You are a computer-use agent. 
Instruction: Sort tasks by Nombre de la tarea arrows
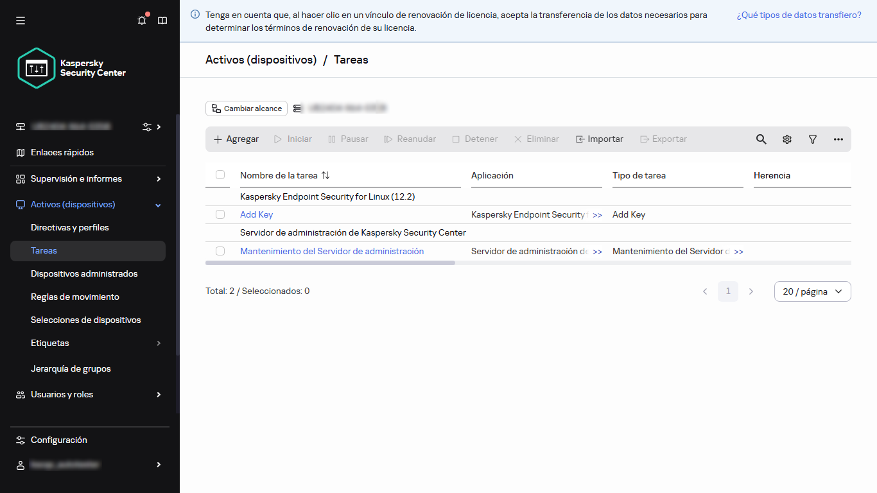(x=326, y=175)
